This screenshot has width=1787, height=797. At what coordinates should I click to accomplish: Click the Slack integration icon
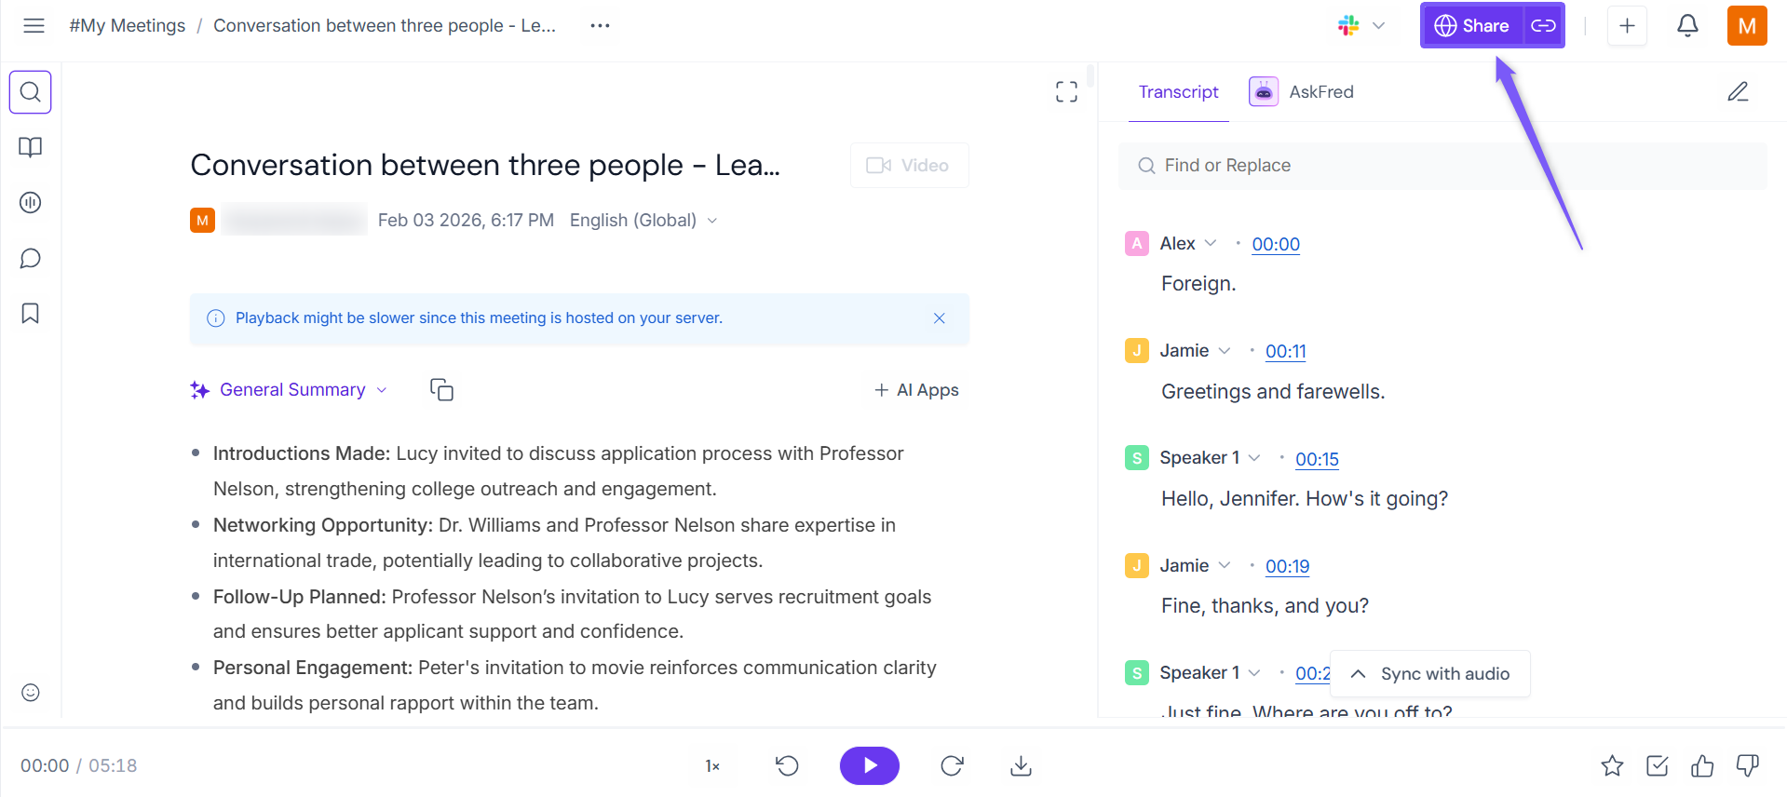(x=1347, y=25)
